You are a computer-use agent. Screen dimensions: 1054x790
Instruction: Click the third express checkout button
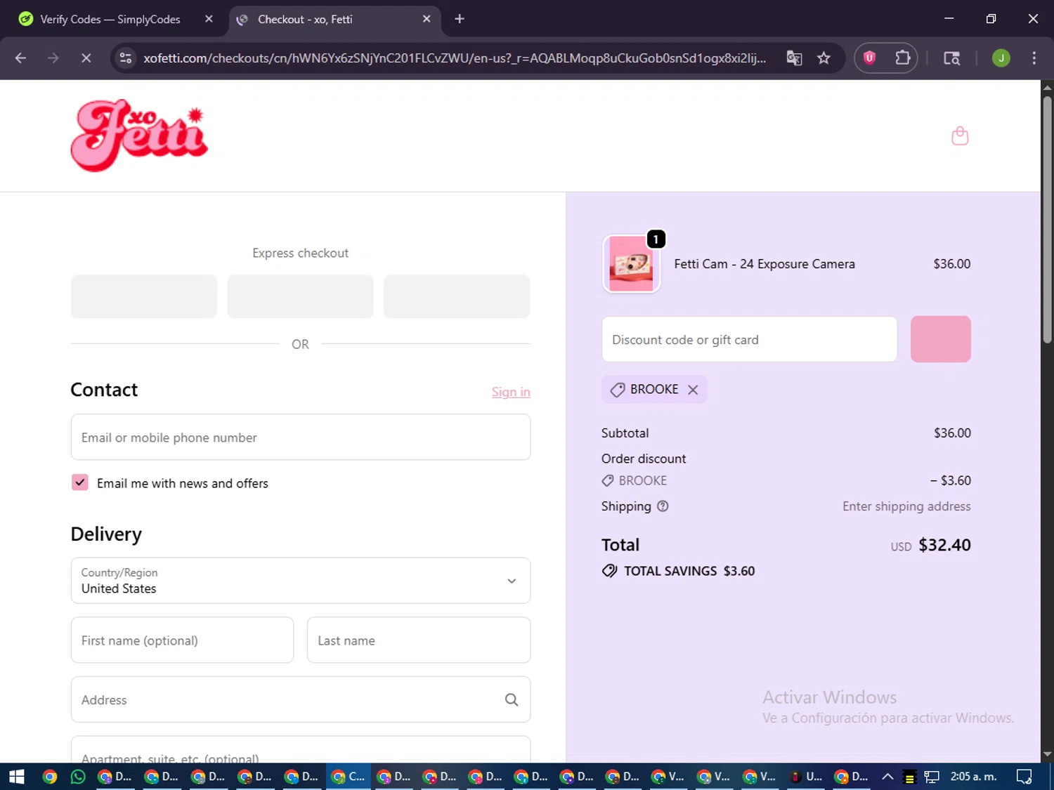tap(457, 296)
